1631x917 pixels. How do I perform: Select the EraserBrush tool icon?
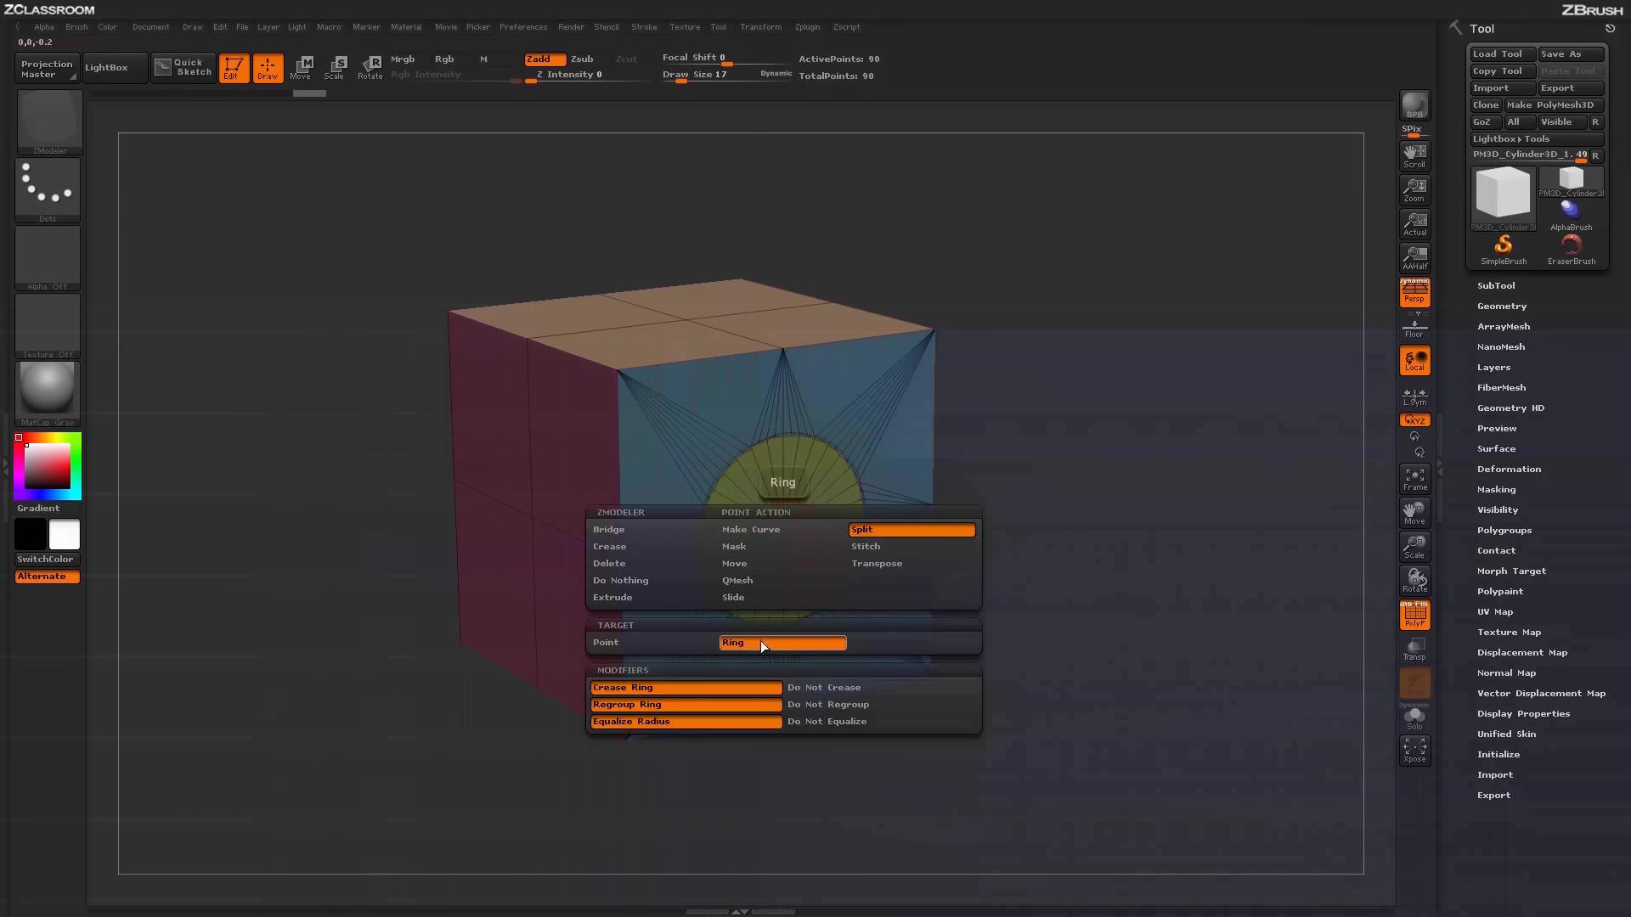1572,250
